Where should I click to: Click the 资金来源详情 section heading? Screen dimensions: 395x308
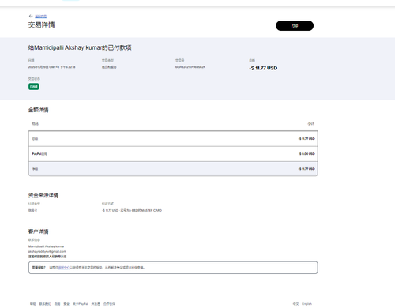43,195
